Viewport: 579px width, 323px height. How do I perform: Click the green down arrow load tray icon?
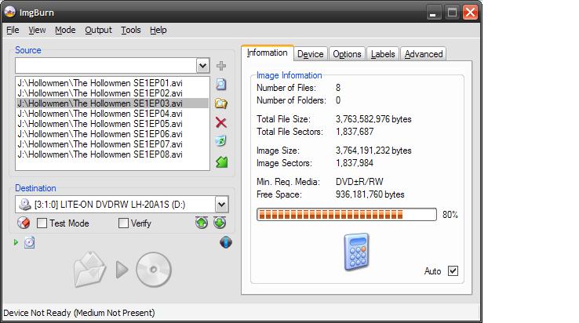(x=220, y=223)
